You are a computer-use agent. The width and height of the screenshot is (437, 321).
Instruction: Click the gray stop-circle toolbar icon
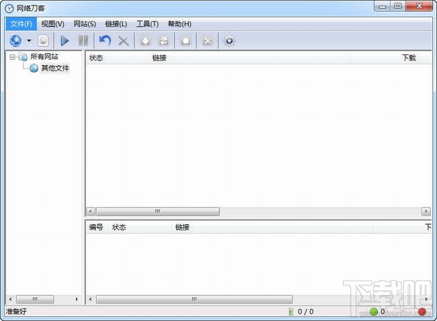186,41
